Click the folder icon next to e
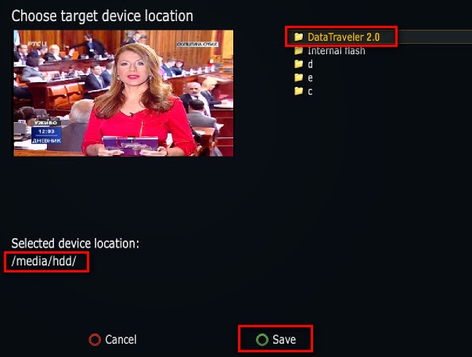 (298, 78)
